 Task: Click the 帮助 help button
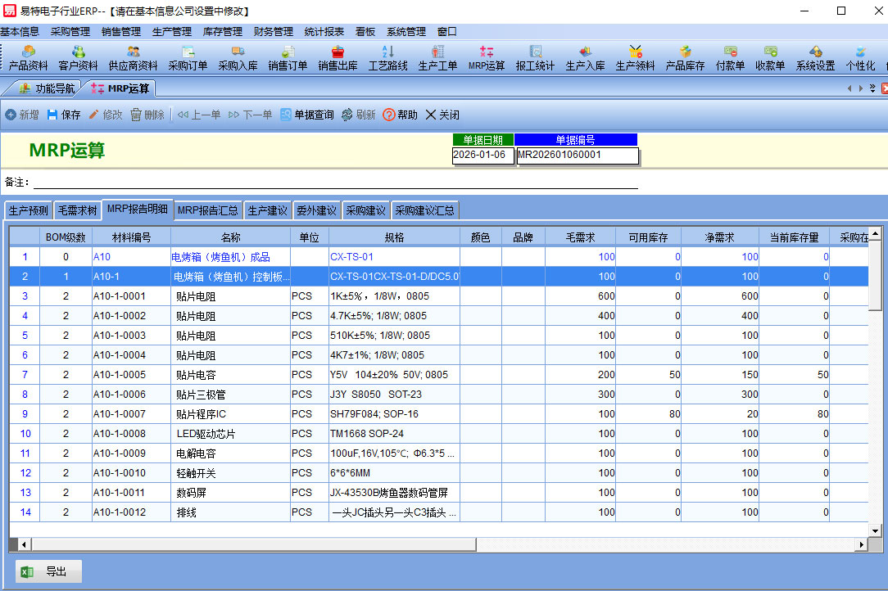400,115
